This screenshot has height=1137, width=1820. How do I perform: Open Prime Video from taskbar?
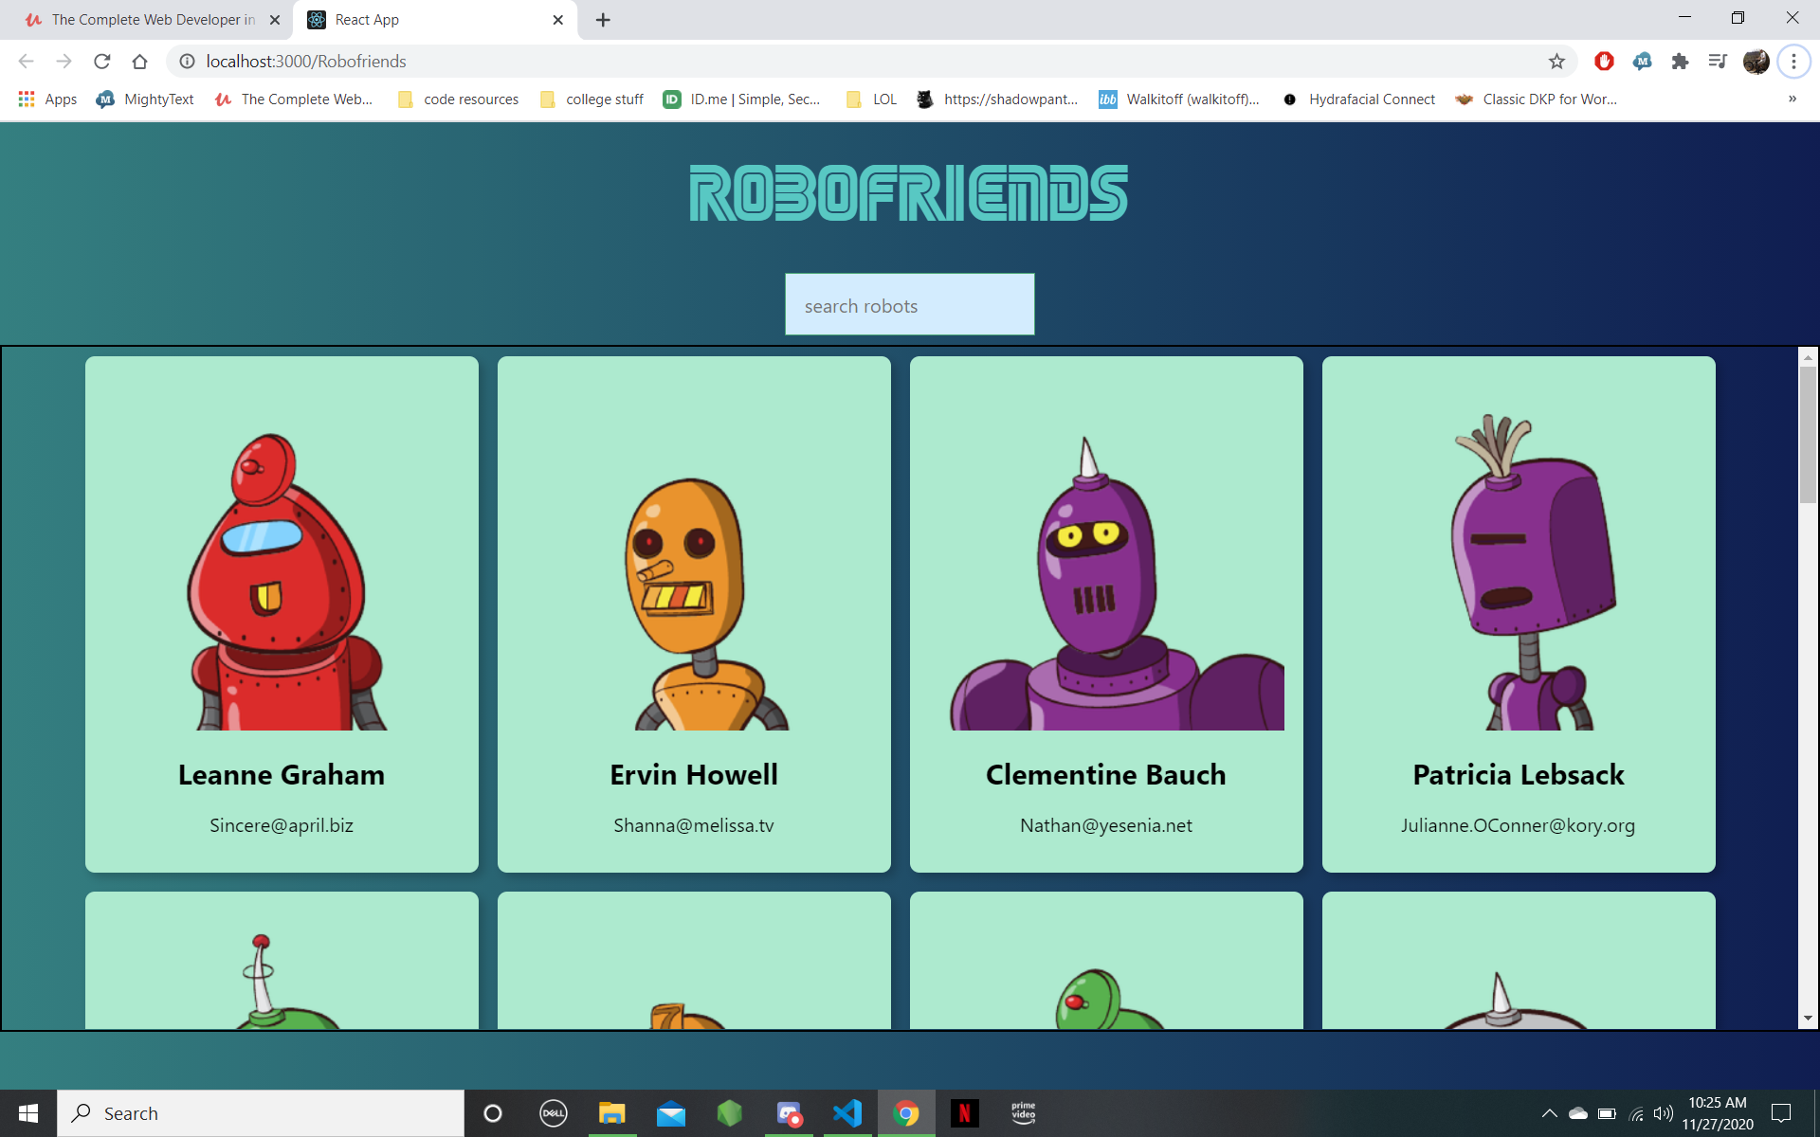[x=1024, y=1113]
